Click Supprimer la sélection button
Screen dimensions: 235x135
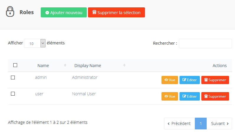pyautogui.click(x=116, y=13)
